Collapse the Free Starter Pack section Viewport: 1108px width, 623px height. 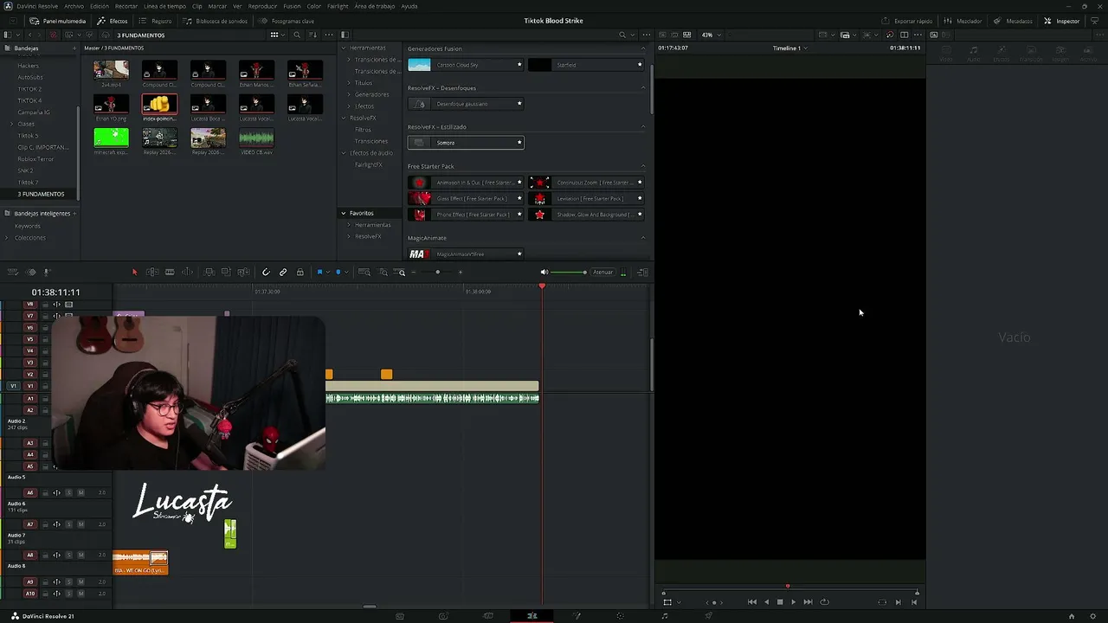coord(643,166)
